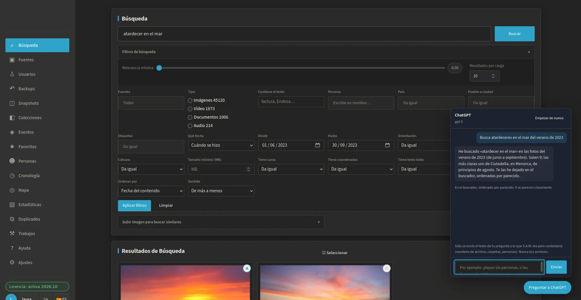
Task: Click the Estadísticas icon
Action: click(x=12, y=205)
